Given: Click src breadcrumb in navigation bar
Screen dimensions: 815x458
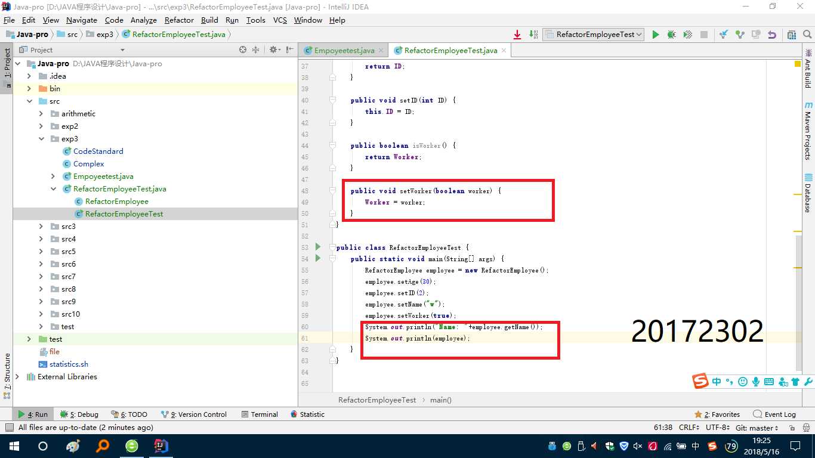Looking at the screenshot, I should point(67,35).
